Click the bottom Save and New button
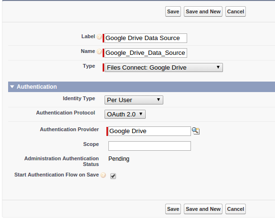The image size is (275, 218). [203, 209]
